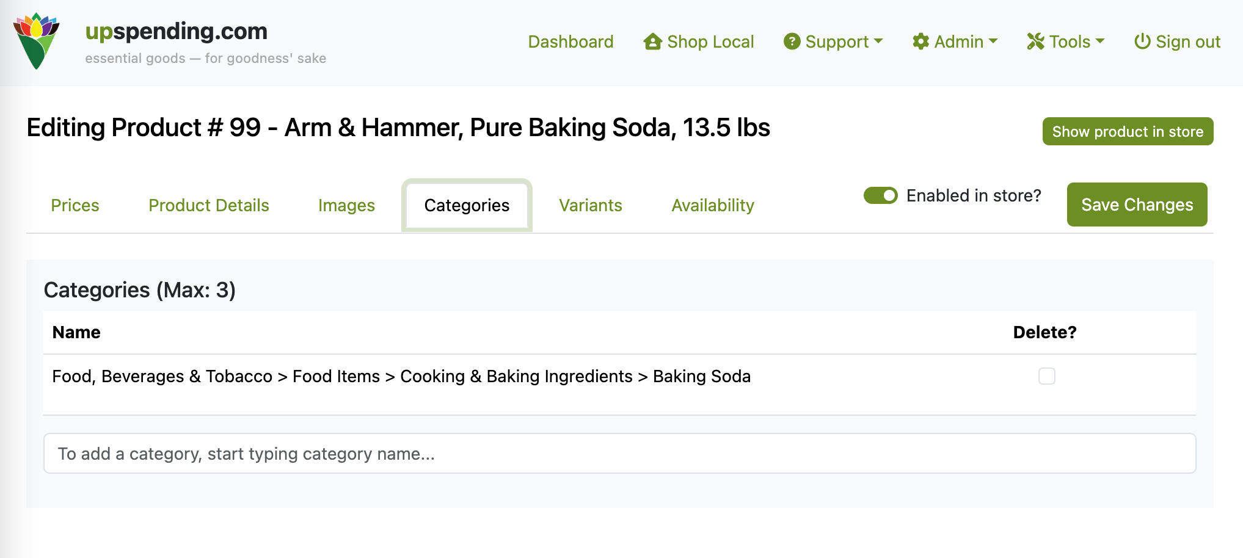Select the Images tab
This screenshot has width=1243, height=558.
(346, 206)
